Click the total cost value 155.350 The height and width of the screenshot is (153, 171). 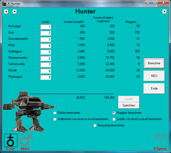click(x=109, y=98)
